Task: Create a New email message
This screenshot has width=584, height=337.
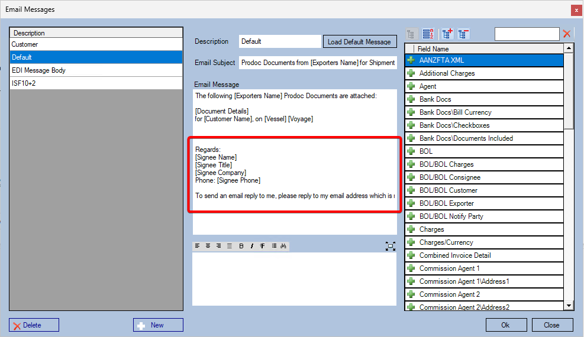Action: tap(158, 325)
